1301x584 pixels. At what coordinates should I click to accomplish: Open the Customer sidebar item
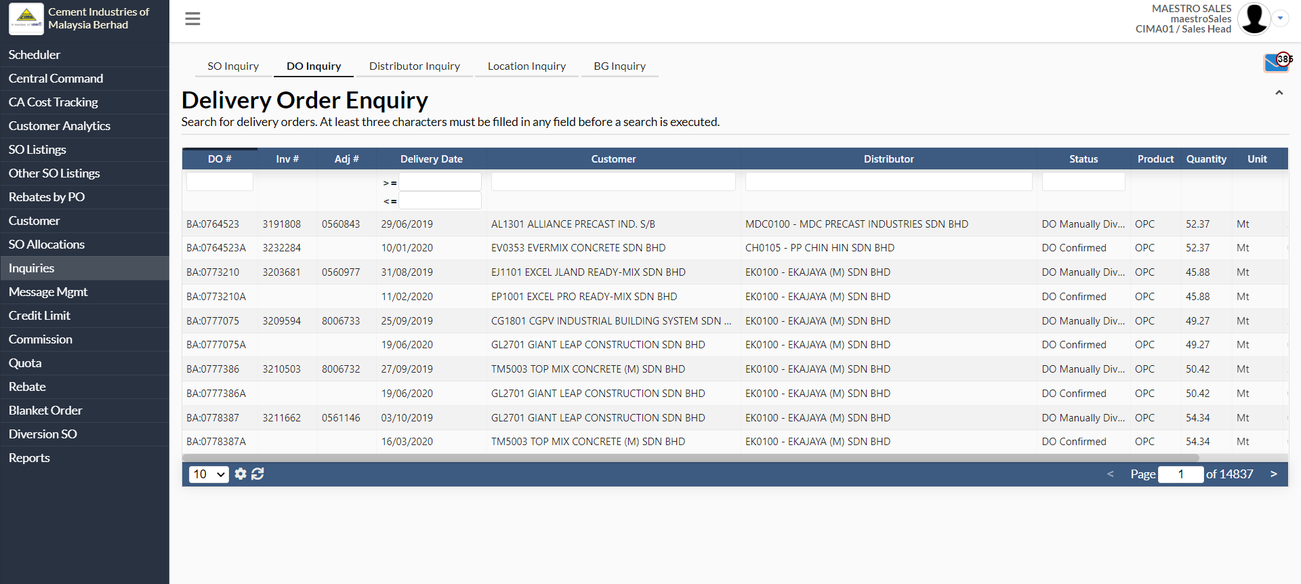tap(85, 221)
